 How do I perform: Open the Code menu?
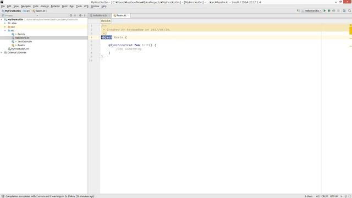tap(36, 6)
